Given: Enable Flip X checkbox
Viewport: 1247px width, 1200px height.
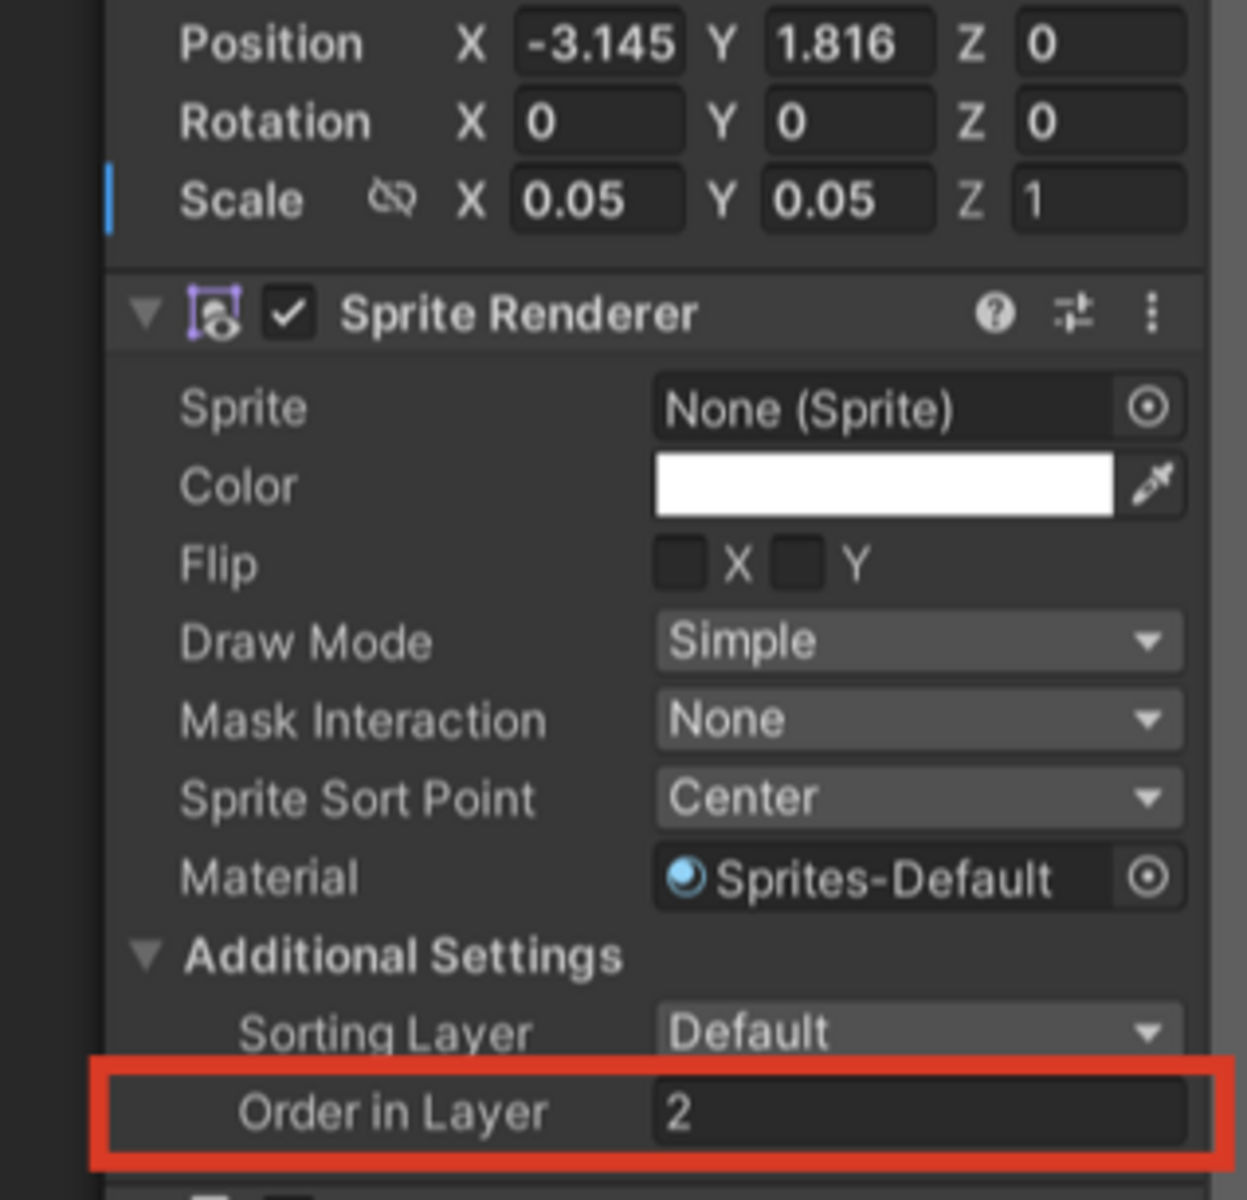Looking at the screenshot, I should 680,563.
